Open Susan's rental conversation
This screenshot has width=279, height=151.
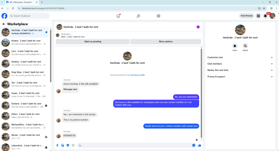pos(24,95)
